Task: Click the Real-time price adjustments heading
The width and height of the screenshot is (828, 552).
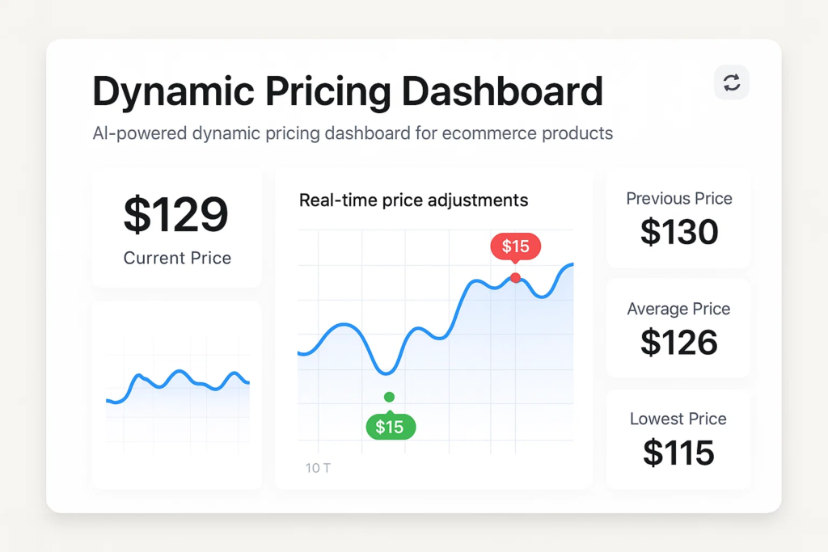Action: [x=413, y=200]
